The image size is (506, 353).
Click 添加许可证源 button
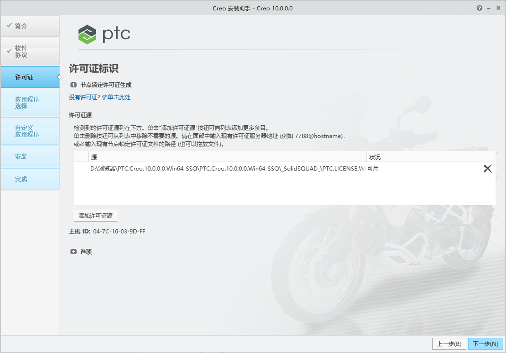[x=96, y=216]
